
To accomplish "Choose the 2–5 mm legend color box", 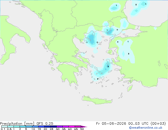I will [23, 127].
